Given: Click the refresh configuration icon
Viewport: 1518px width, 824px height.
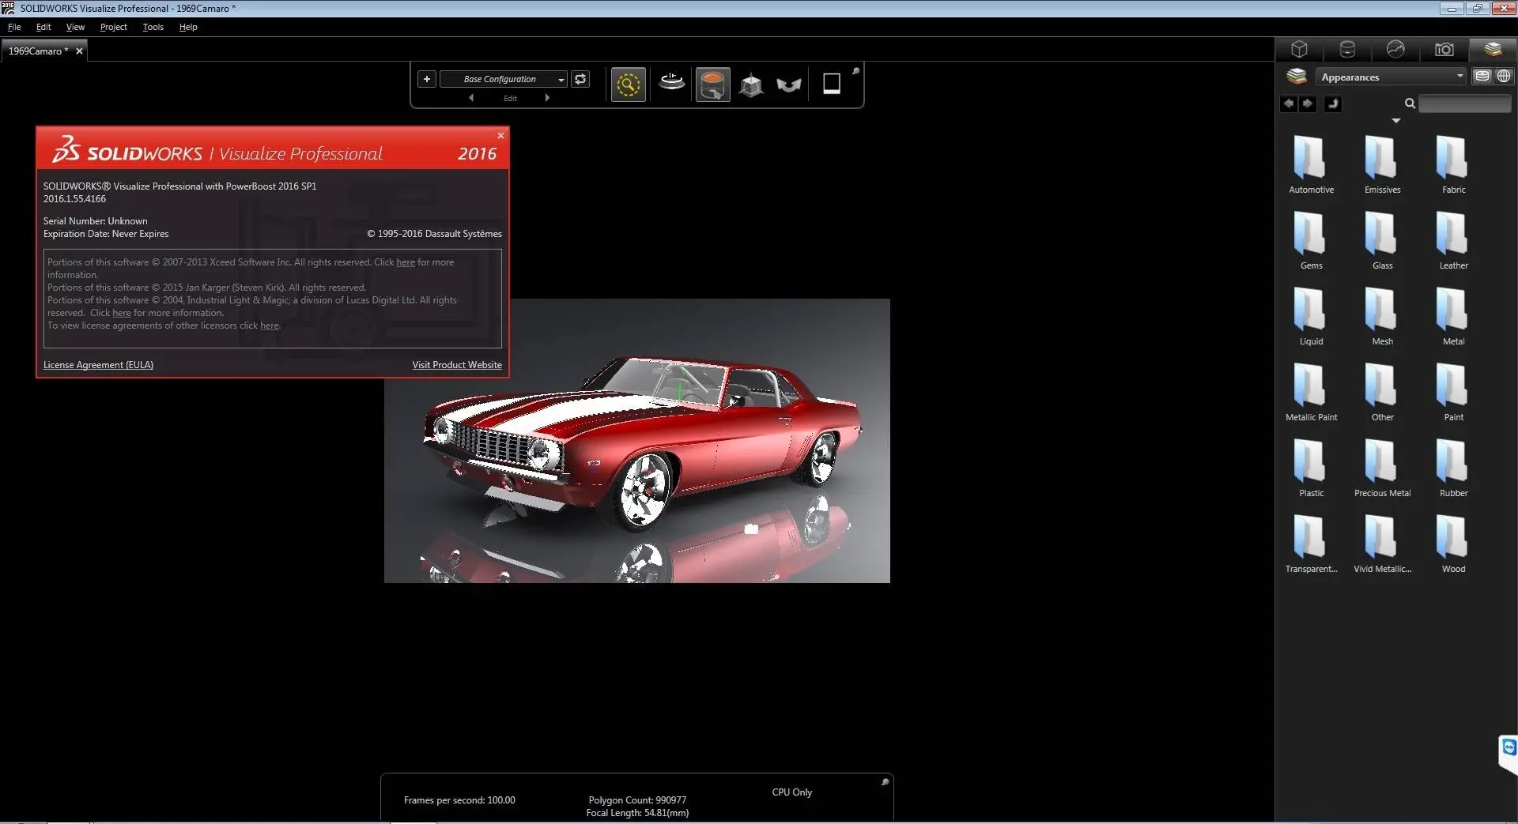Looking at the screenshot, I should pos(580,79).
